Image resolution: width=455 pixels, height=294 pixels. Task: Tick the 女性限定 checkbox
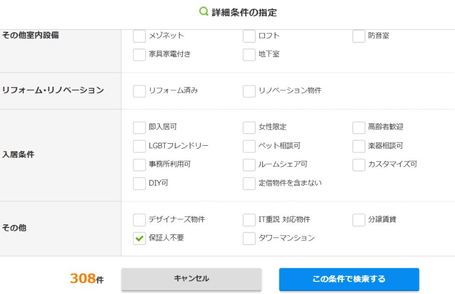click(x=249, y=128)
